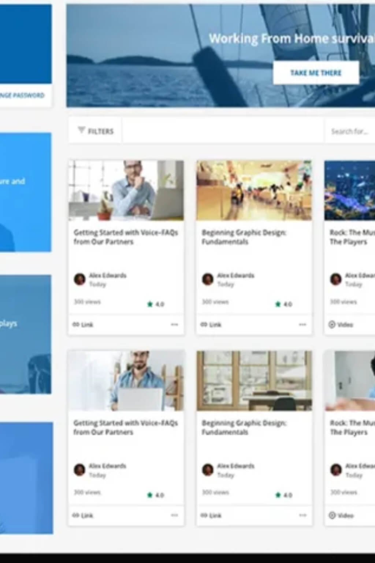Click Alex Edwards avatar on first-row Voice-FAQs card
The height and width of the screenshot is (563, 375).
click(79, 279)
